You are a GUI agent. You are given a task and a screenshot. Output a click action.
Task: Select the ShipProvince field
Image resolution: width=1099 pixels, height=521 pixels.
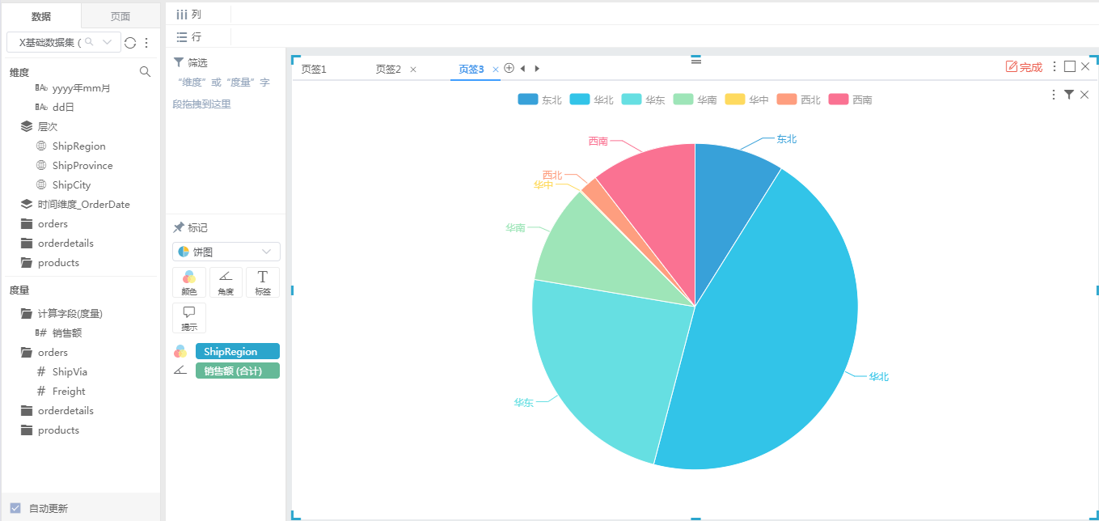pos(82,165)
